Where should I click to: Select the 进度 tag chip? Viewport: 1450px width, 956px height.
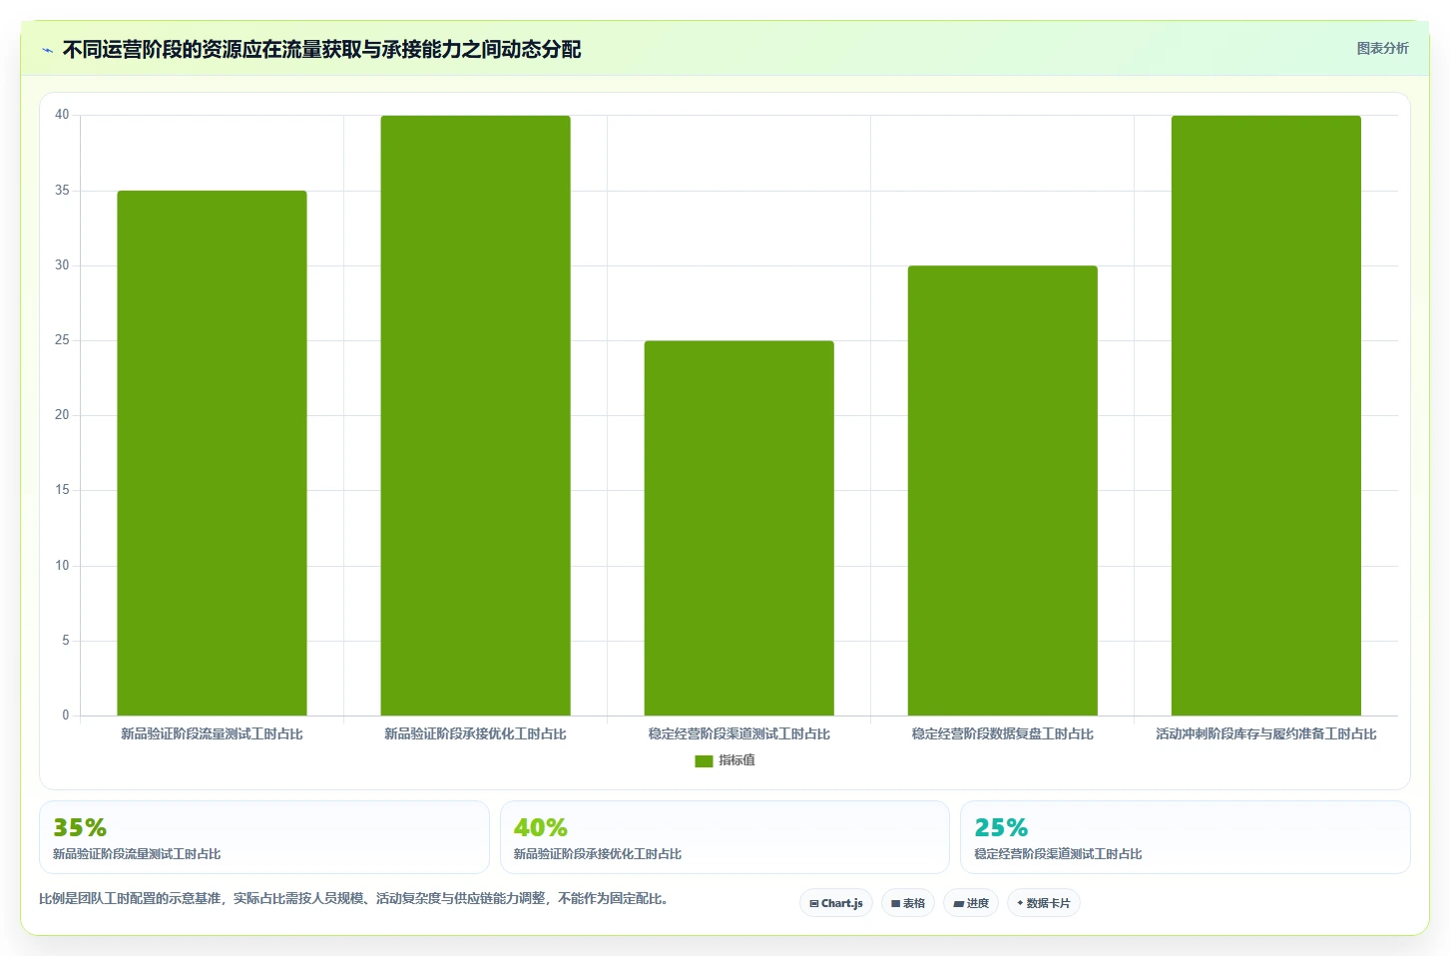[x=971, y=903]
